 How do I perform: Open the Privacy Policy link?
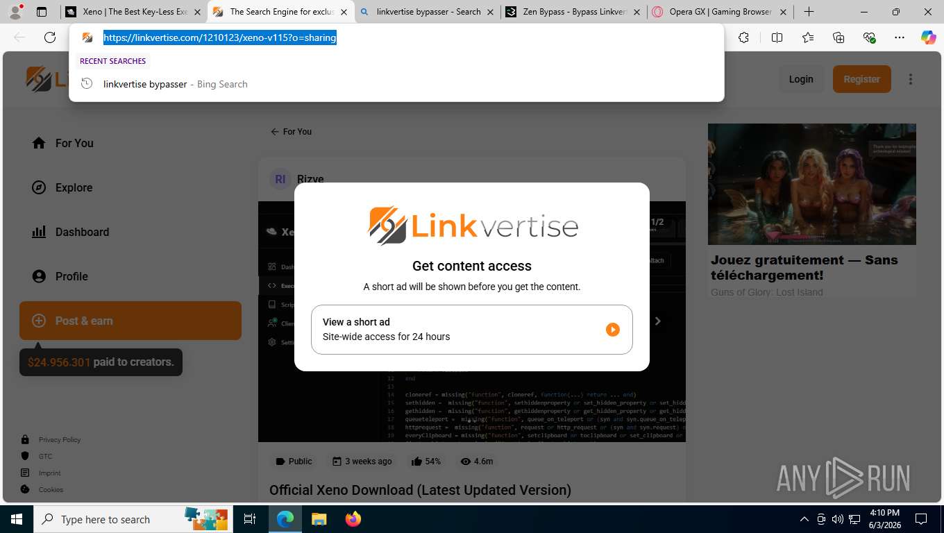[x=60, y=439]
